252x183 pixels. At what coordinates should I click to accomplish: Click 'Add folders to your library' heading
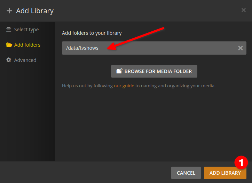[x=92, y=33]
